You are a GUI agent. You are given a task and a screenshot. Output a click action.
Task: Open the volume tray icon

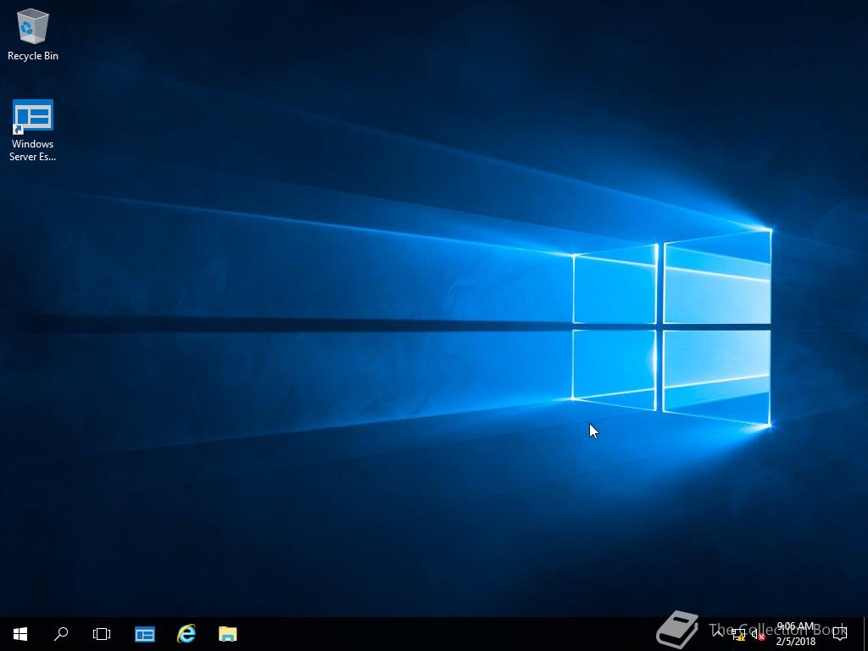pos(757,634)
